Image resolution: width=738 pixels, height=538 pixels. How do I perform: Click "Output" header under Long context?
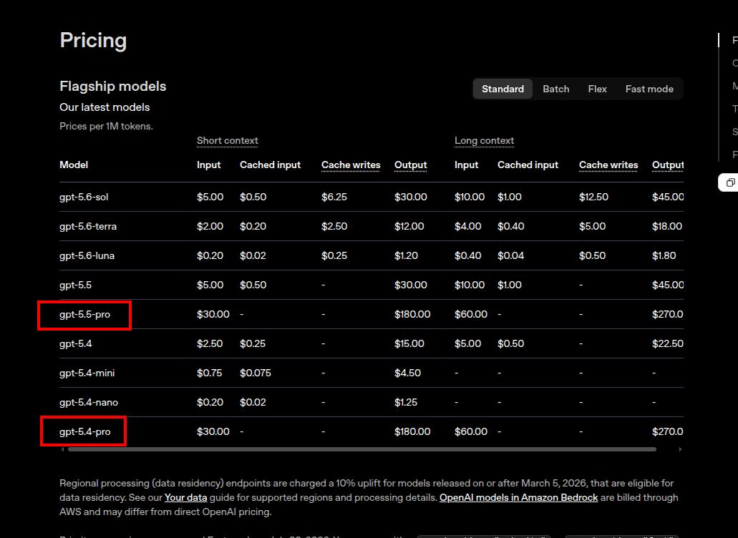667,165
